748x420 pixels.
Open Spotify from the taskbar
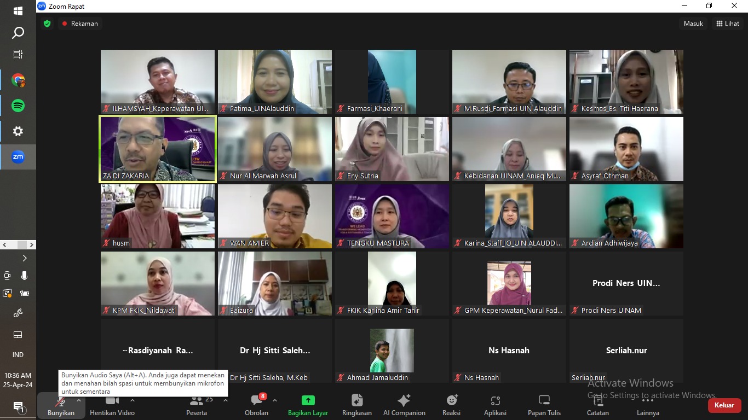(18, 106)
